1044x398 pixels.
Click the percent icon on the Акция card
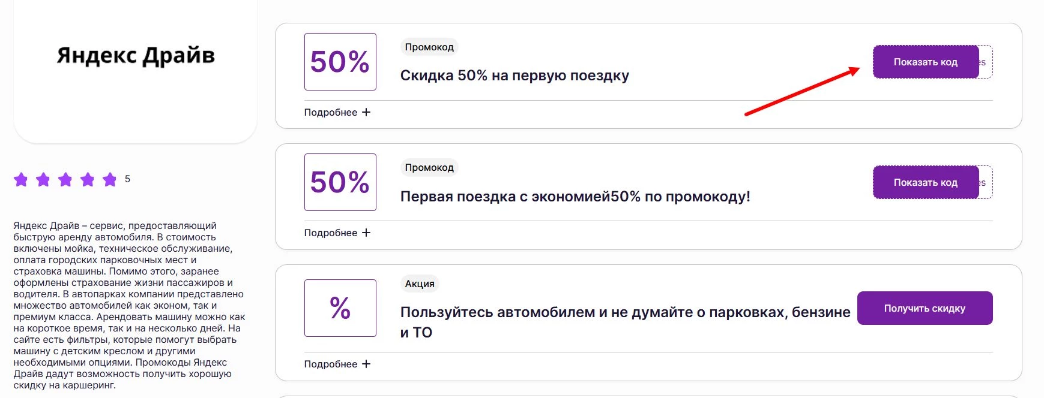[340, 309]
